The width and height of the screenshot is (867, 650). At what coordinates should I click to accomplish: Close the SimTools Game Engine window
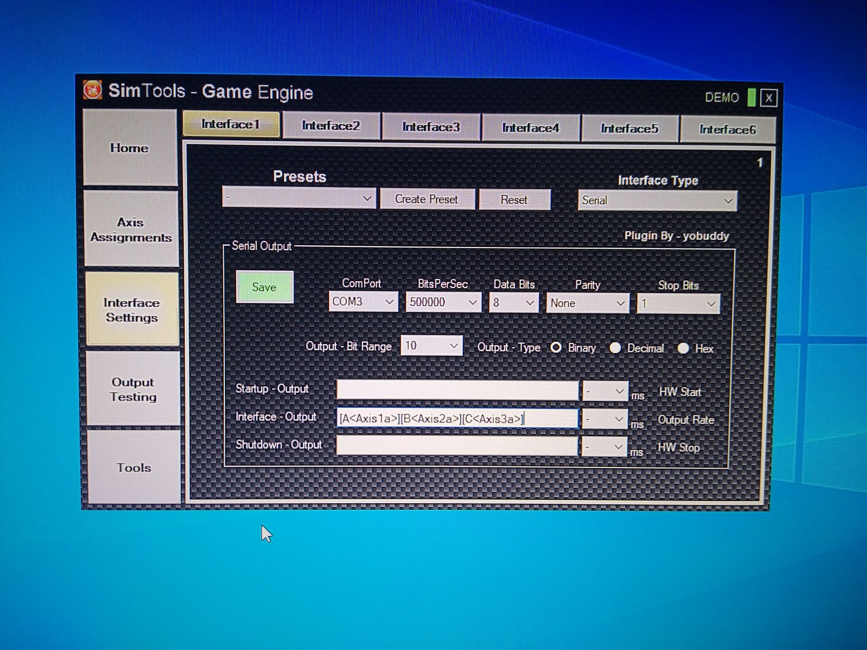pos(768,98)
